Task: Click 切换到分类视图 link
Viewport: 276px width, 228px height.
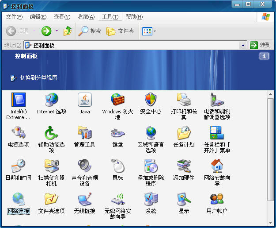Action: (x=38, y=78)
